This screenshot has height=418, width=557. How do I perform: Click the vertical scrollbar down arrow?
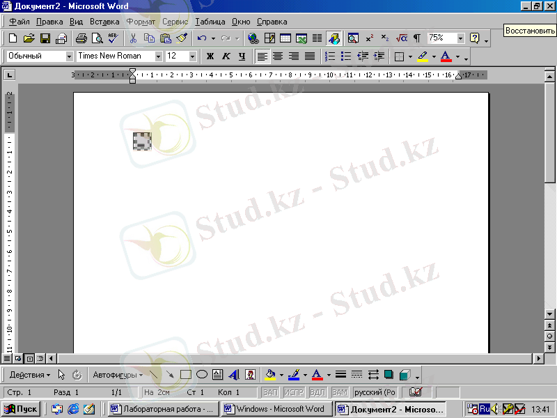pyautogui.click(x=549, y=314)
